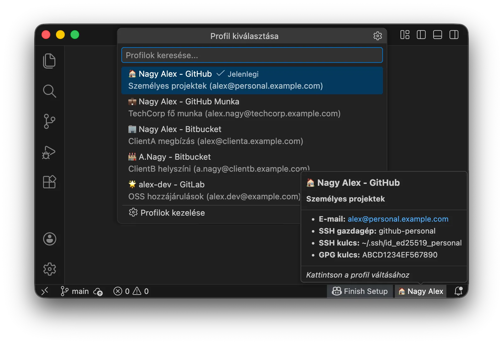The width and height of the screenshot is (503, 342).
Task: Click the alex@personal.example.com email link
Action: tap(398, 219)
